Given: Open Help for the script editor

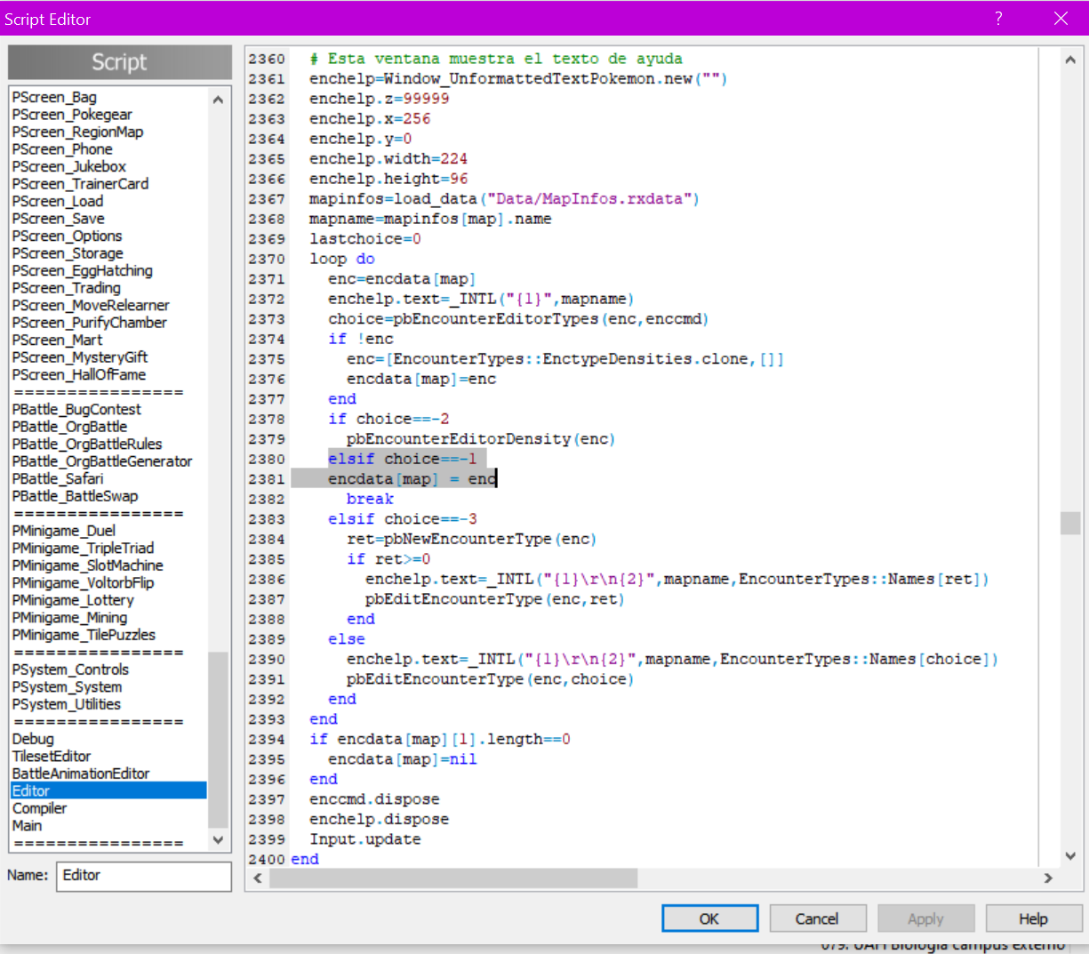Looking at the screenshot, I should [x=1032, y=918].
